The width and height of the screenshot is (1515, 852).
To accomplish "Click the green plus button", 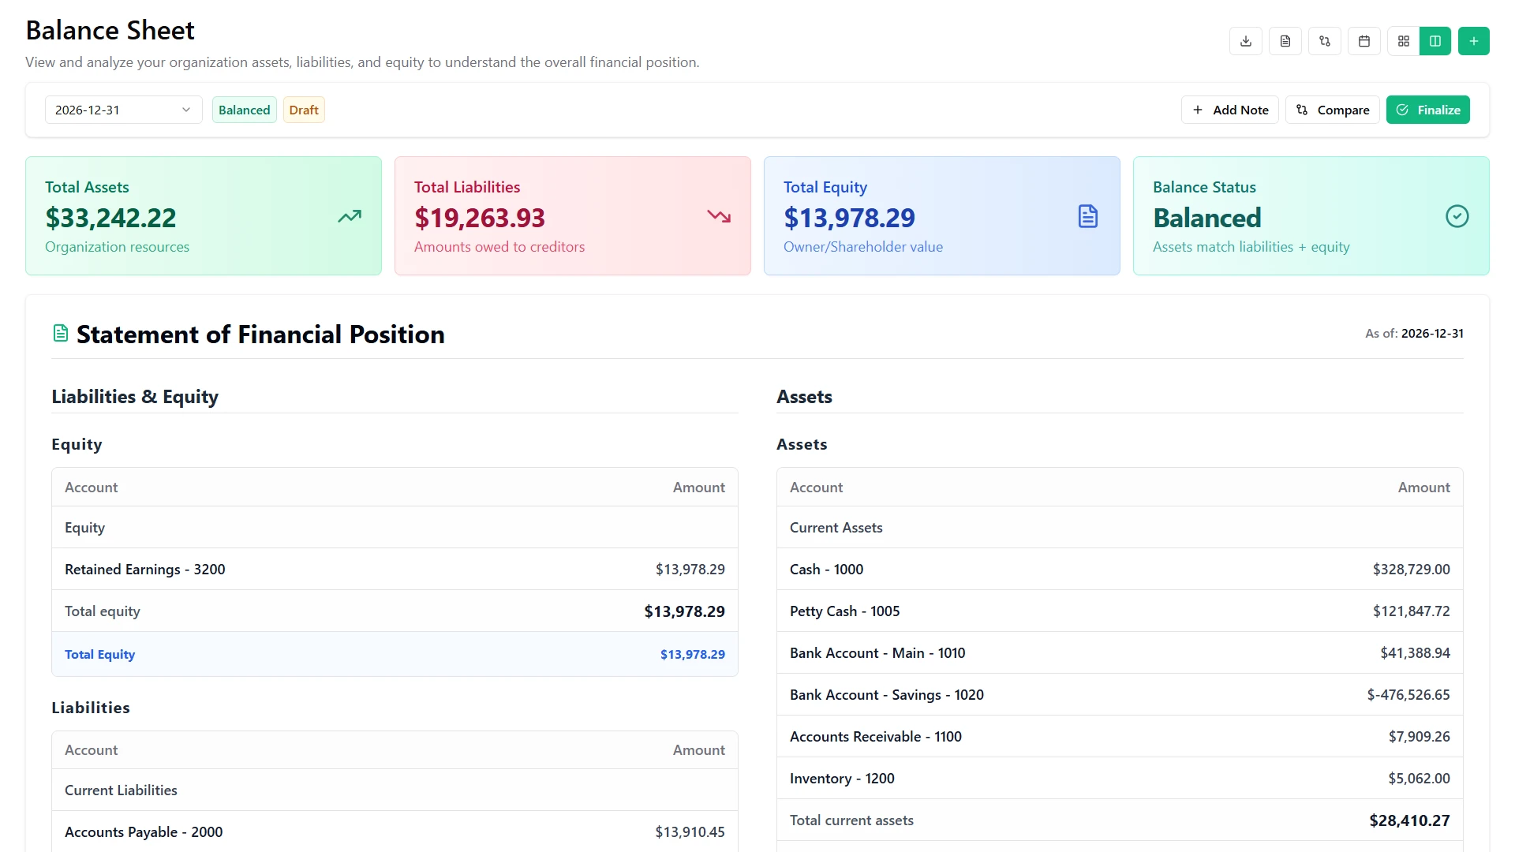I will pos(1474,41).
